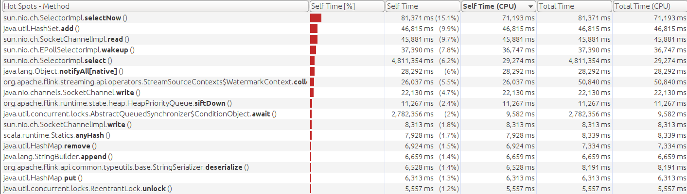Click the Total Time (CPU) column header
Screen dimensions: 687x194
[649, 6]
